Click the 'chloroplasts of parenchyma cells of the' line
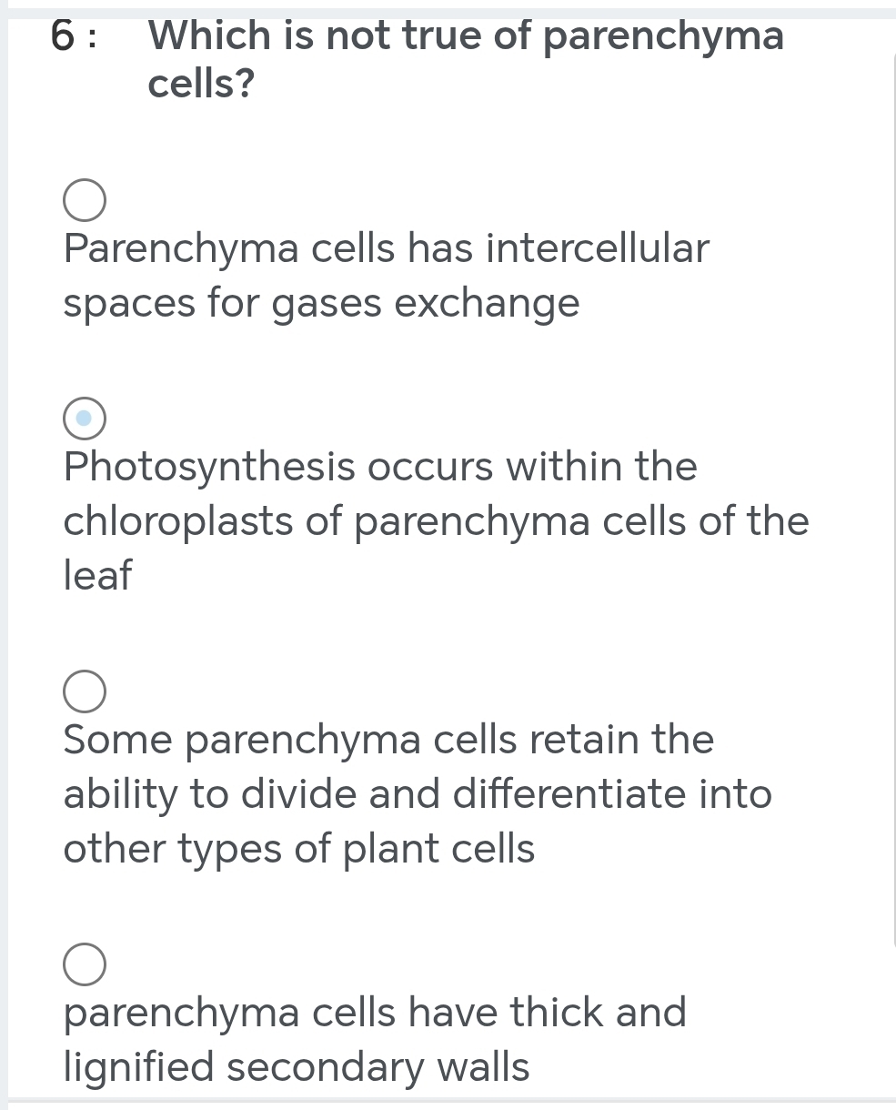Image resolution: width=896 pixels, height=1110 pixels. 436,521
